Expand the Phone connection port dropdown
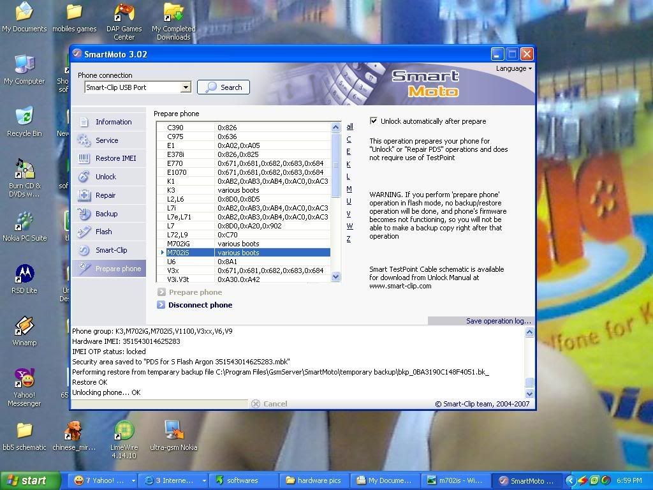The height and width of the screenshot is (490, 653). click(186, 87)
